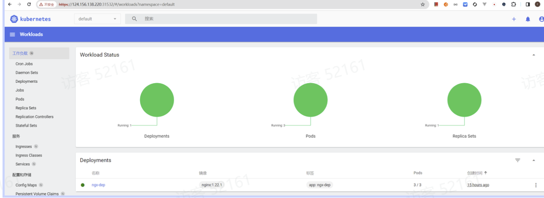Viewport: 544px width, 198px height.
Task: Click the Kubernetes logo icon
Action: click(x=14, y=19)
